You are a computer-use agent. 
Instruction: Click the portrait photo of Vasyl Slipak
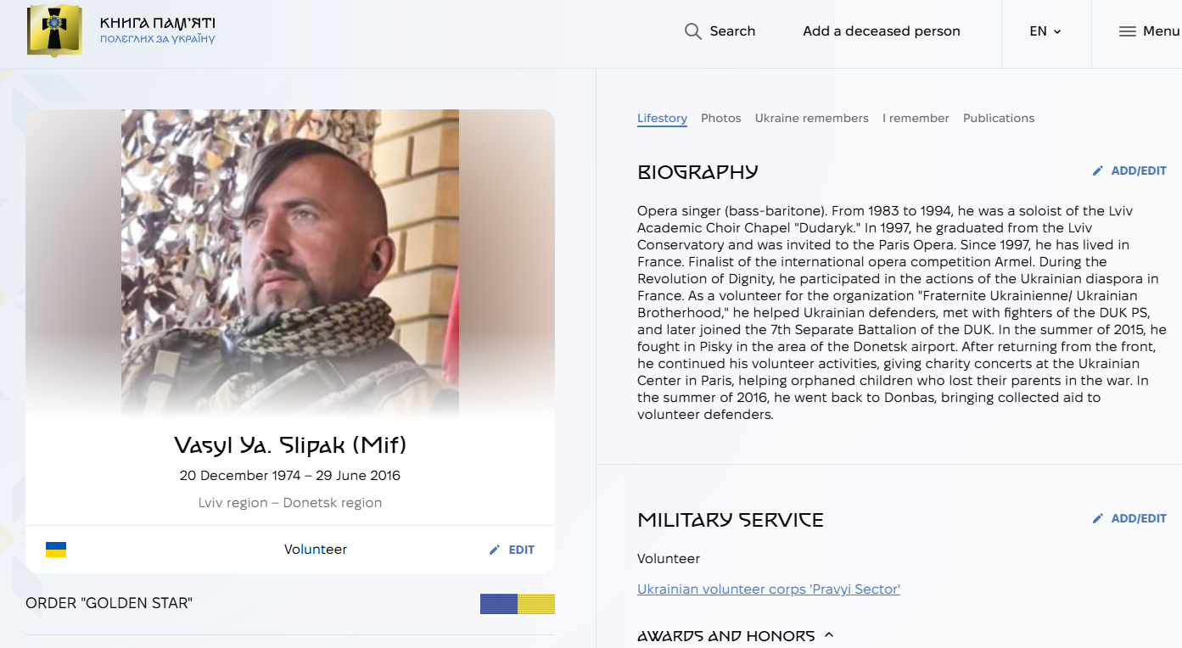(290, 263)
